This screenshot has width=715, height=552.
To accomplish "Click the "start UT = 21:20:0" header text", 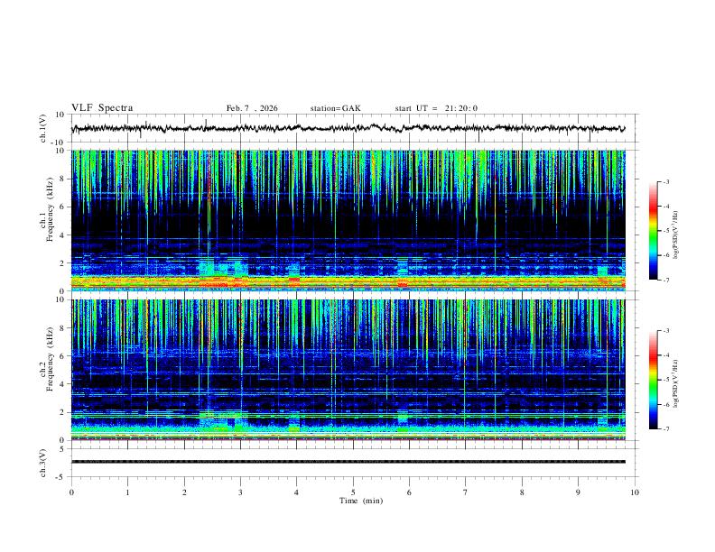I will (436, 108).
